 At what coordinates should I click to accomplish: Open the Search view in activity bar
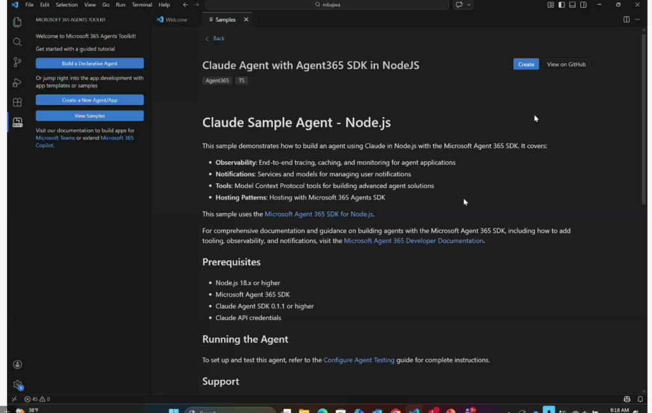(x=17, y=42)
